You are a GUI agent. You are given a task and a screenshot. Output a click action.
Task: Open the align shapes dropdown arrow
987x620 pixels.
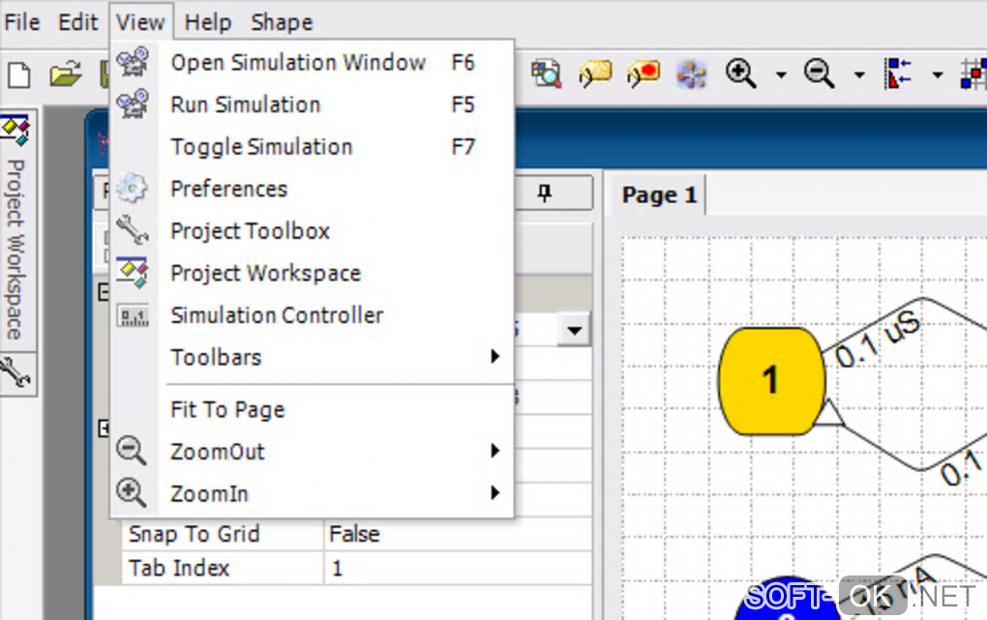tap(938, 74)
